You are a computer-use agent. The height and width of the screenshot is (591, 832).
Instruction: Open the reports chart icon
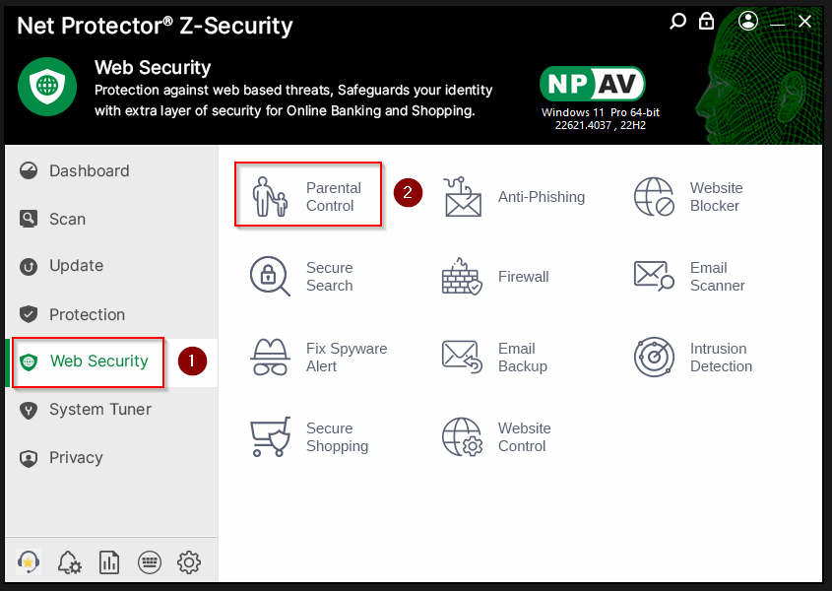[x=109, y=562]
